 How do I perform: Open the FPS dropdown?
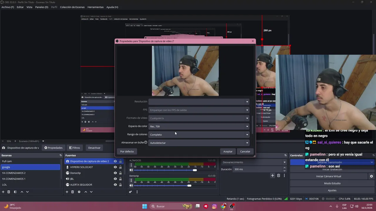pyautogui.click(x=199, y=110)
